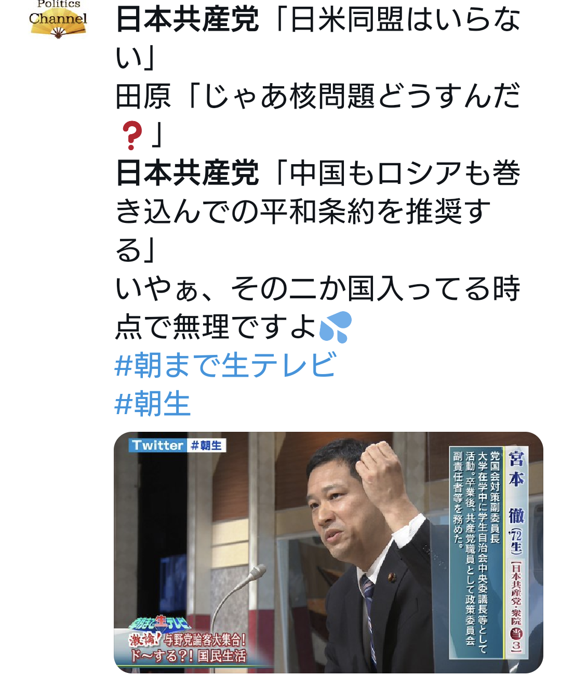The image size is (561, 676).
Task: Open the #朝まで生テレビ hashtag
Action: point(226,365)
